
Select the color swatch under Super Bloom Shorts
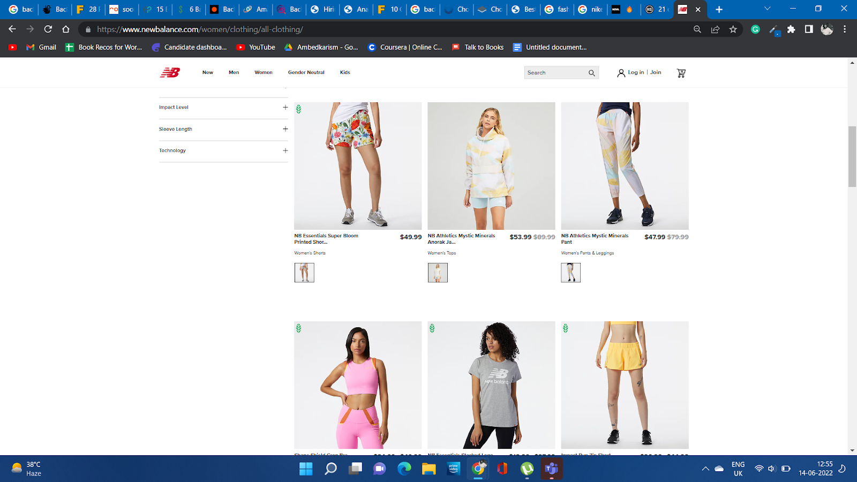304,273
